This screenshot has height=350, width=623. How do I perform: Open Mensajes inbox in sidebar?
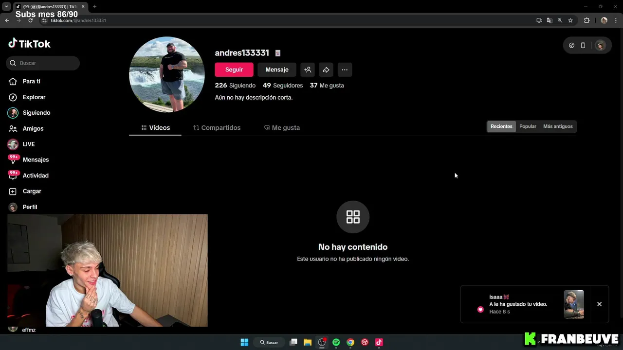(29, 160)
